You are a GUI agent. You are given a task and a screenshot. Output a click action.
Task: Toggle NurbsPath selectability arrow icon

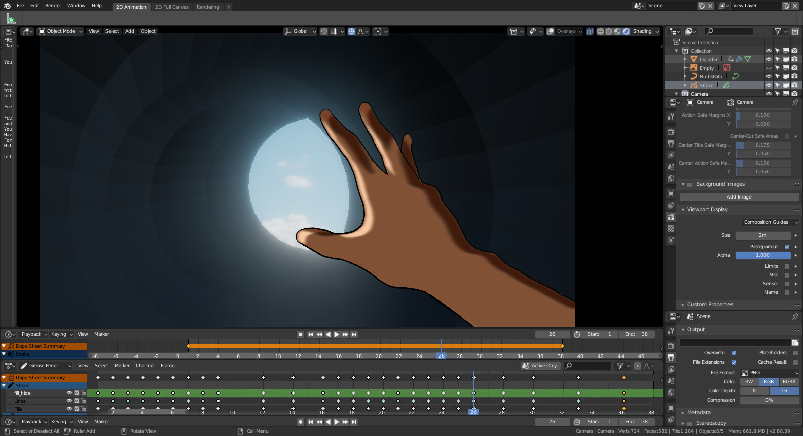777,76
